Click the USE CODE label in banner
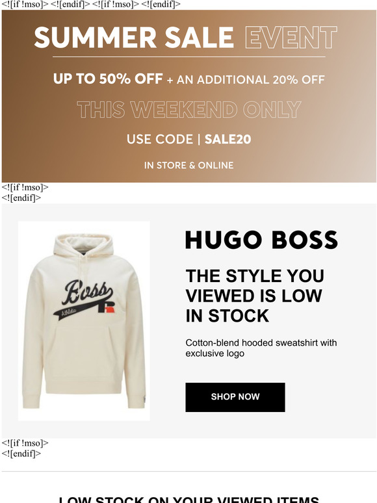The width and height of the screenshot is (377, 503). coord(160,139)
